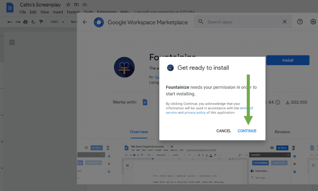Click the dialog's Fountainize icon
Screen dimensions: 318x191
[x=170, y=68]
